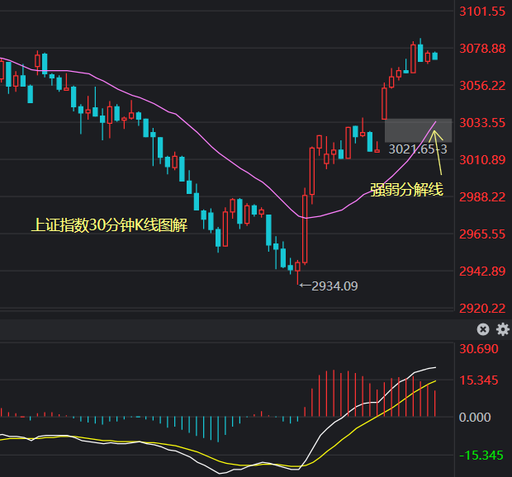Screen dimensions: 512x477
Task: Click the 上证指数30分钟K线图解 caption
Action: pos(109,225)
